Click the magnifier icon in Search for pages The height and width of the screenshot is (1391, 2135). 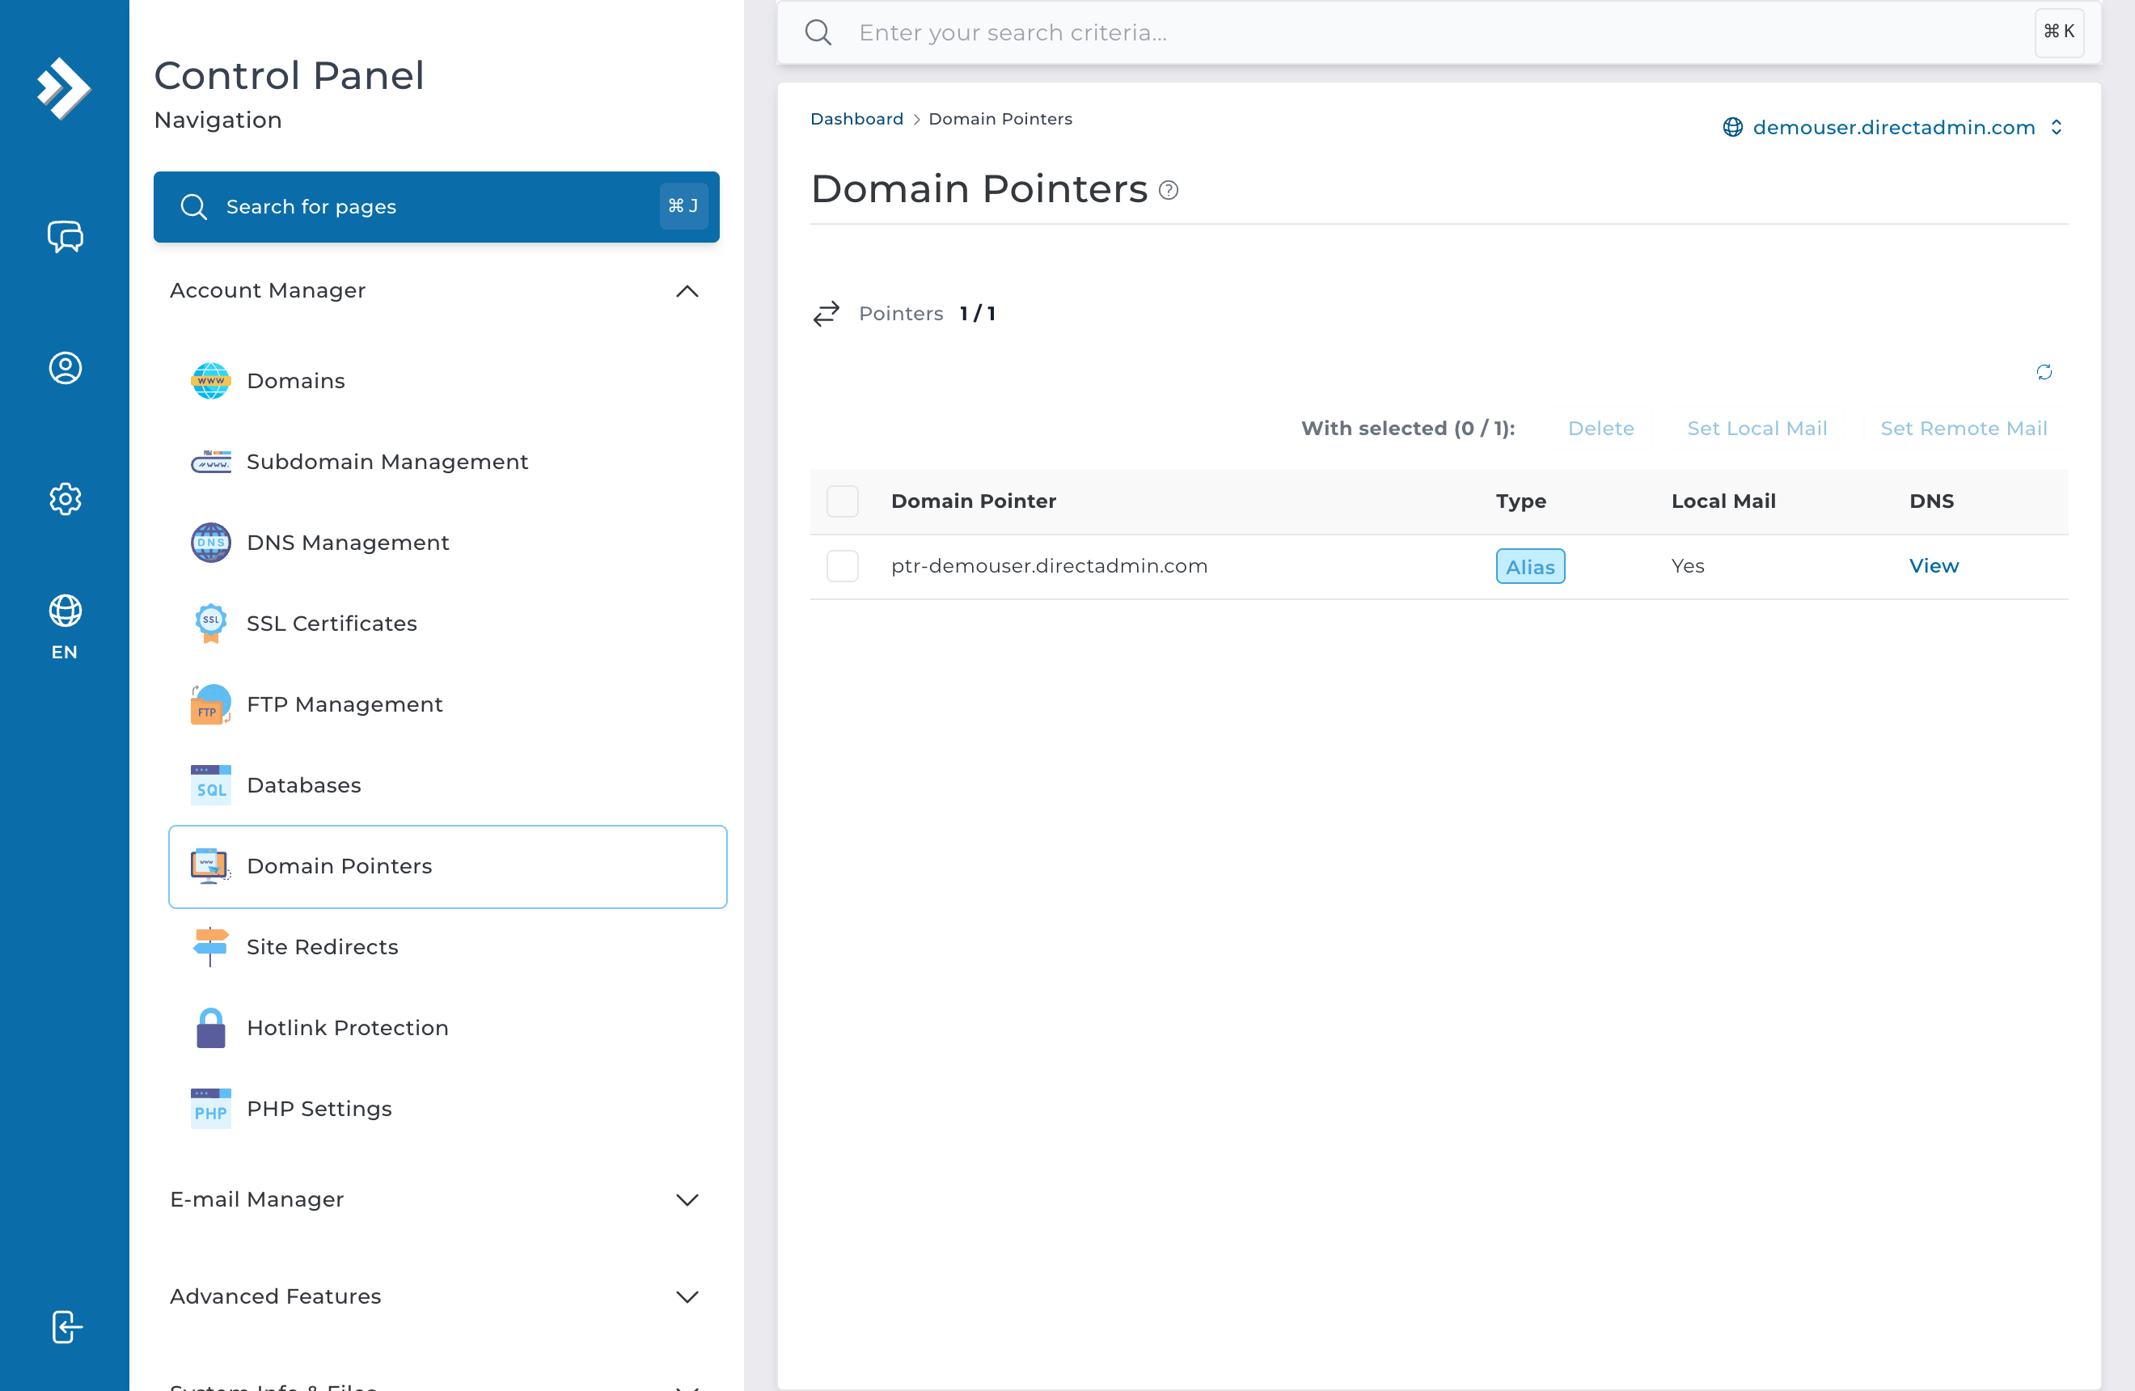point(194,207)
